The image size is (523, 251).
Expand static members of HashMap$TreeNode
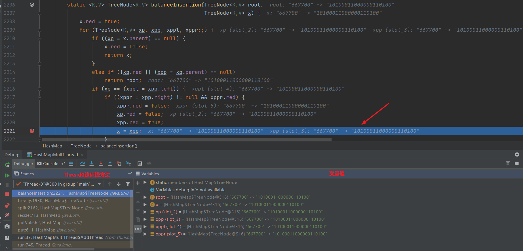145,182
